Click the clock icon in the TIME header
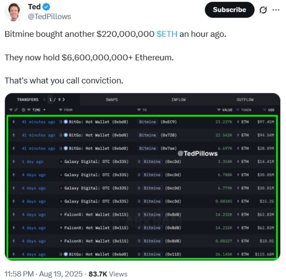 (23, 110)
